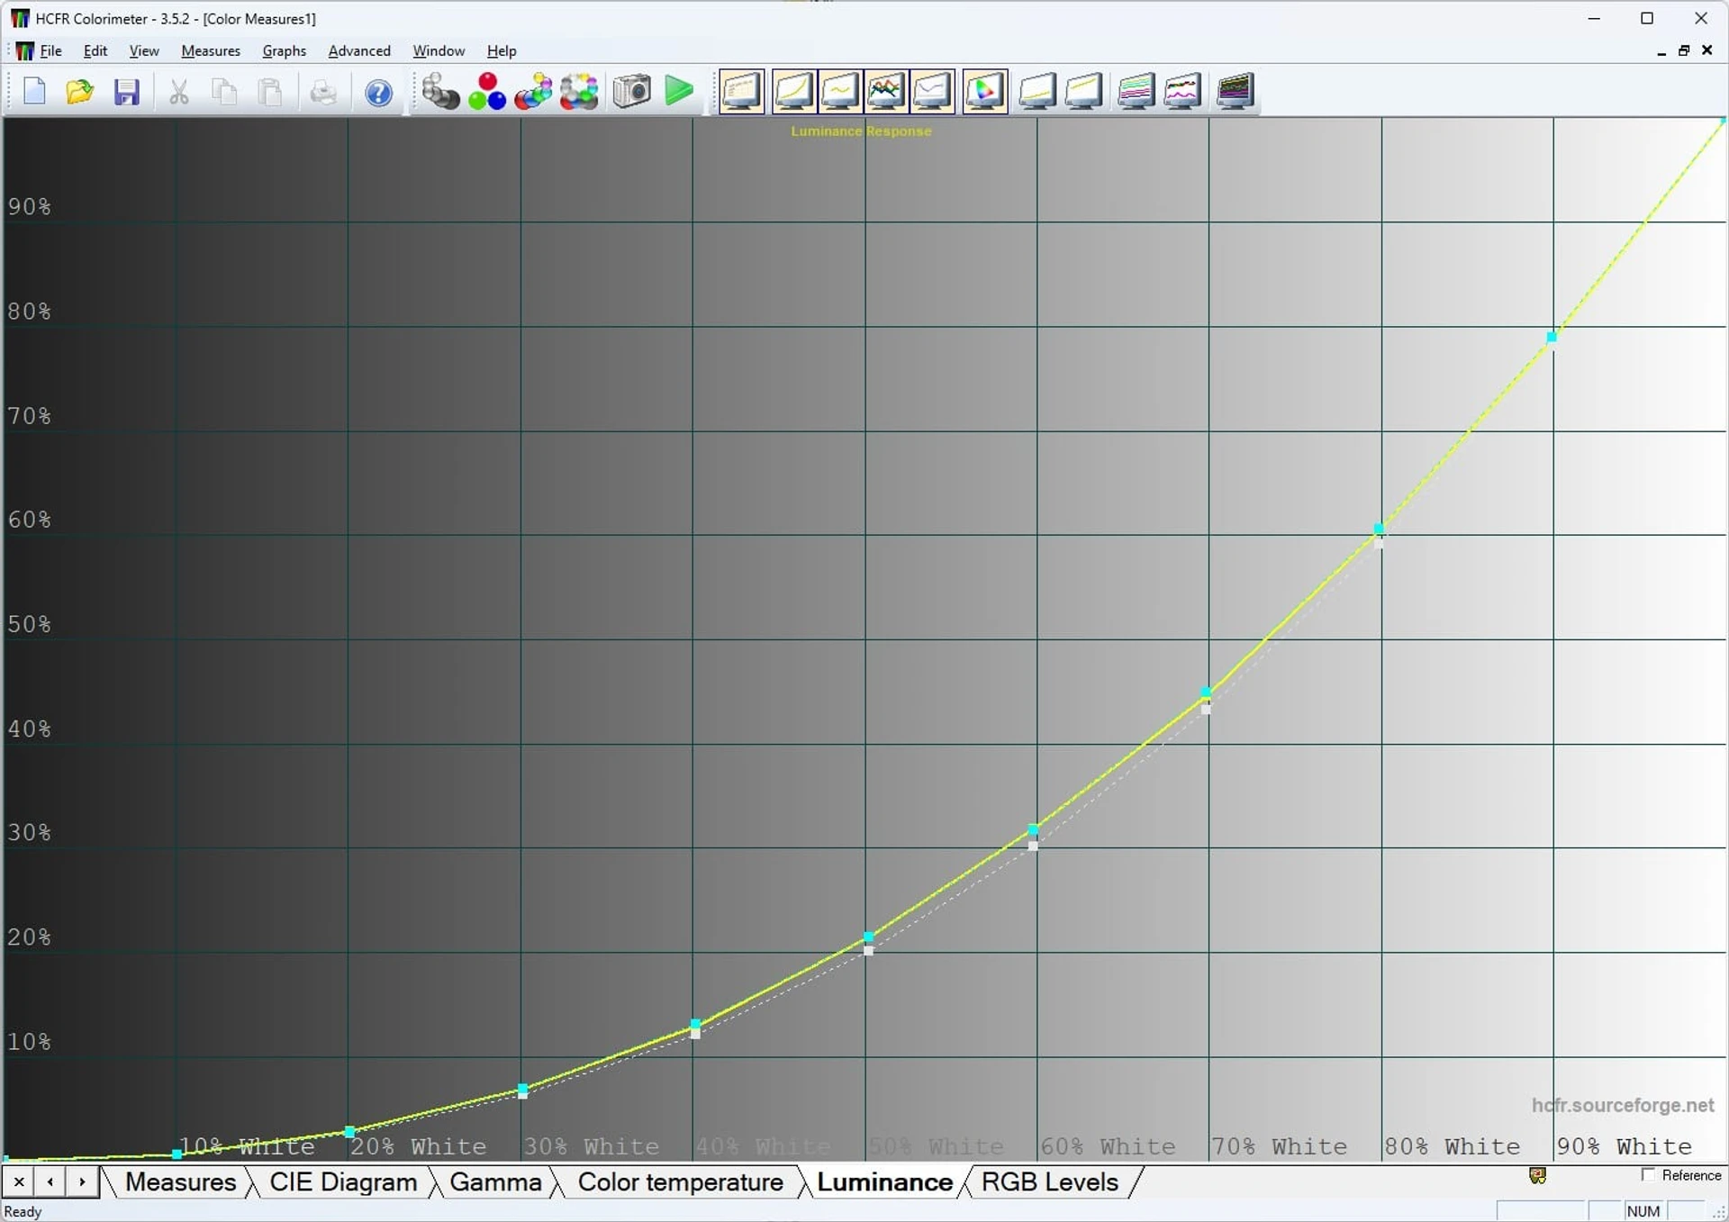Open the dark-screen monitor graph icon

tap(1235, 91)
